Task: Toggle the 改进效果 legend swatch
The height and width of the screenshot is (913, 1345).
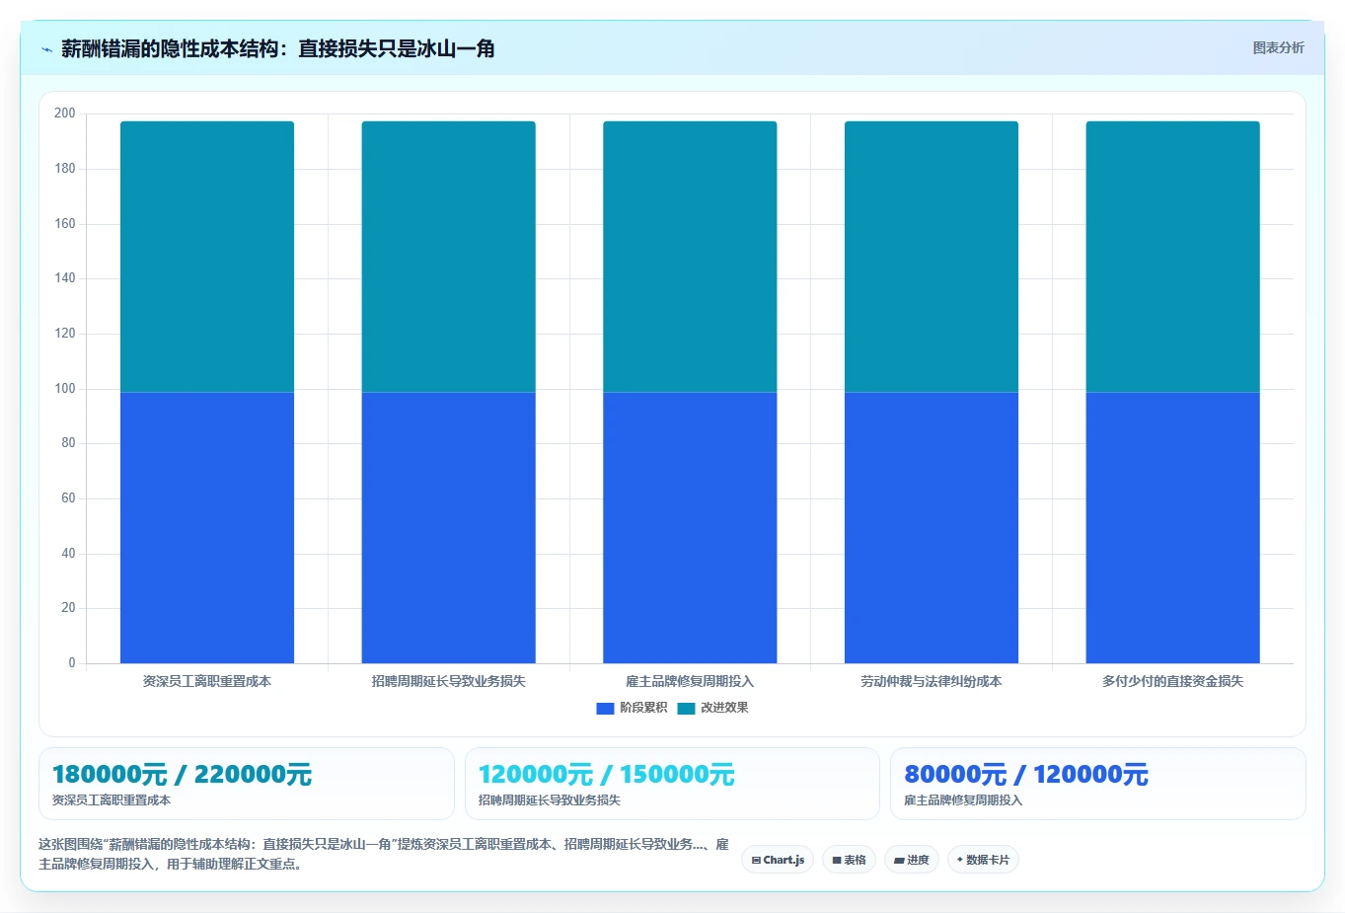Action: coord(686,708)
